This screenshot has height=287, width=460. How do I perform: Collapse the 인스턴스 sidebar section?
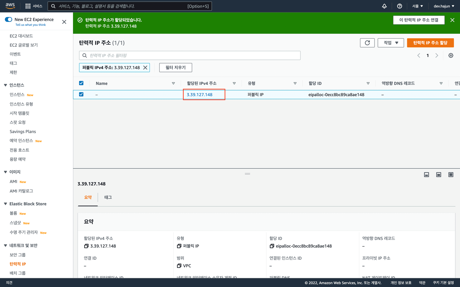pos(5,85)
